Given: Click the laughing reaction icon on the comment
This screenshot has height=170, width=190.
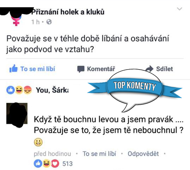Looking at the screenshot, I should (x=47, y=164).
